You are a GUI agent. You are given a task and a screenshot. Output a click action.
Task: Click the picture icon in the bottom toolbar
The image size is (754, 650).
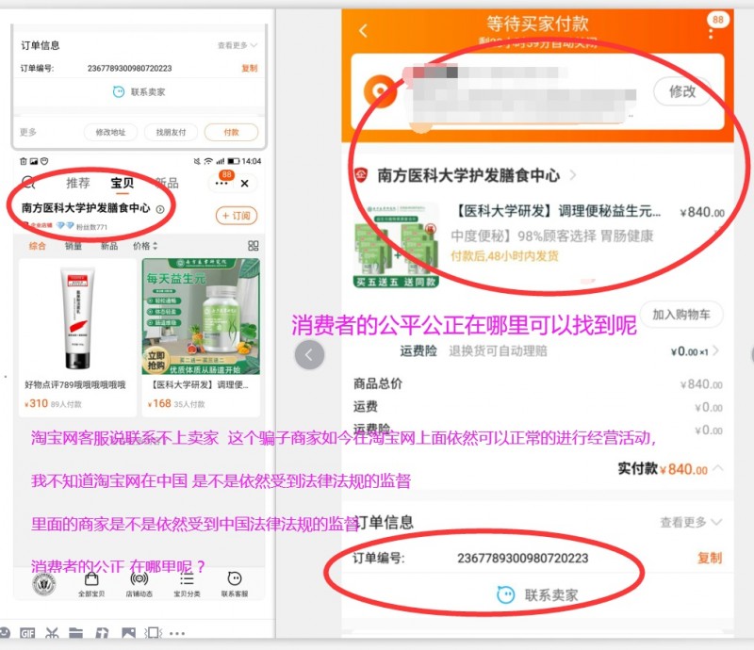click(128, 633)
